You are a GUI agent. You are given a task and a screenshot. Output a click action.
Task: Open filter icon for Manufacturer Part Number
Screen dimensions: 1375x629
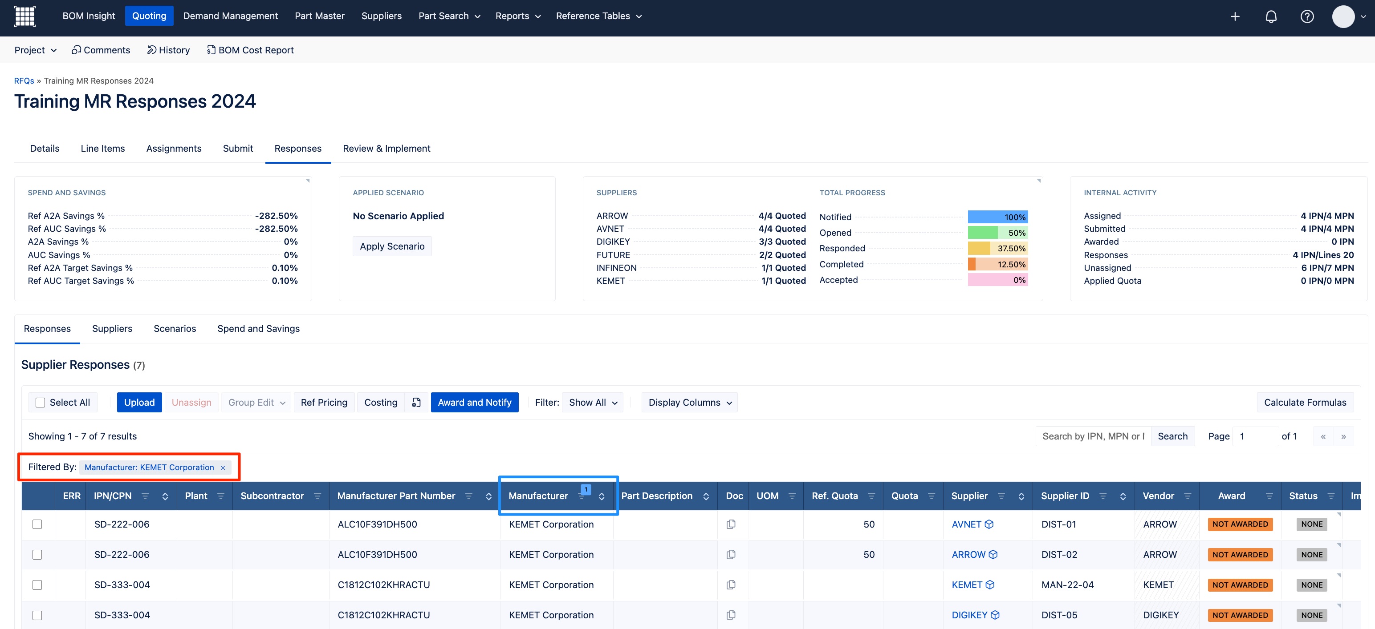(x=469, y=496)
